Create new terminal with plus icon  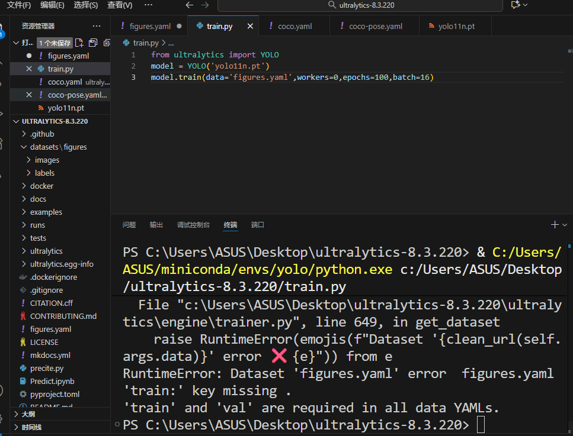coord(555,225)
